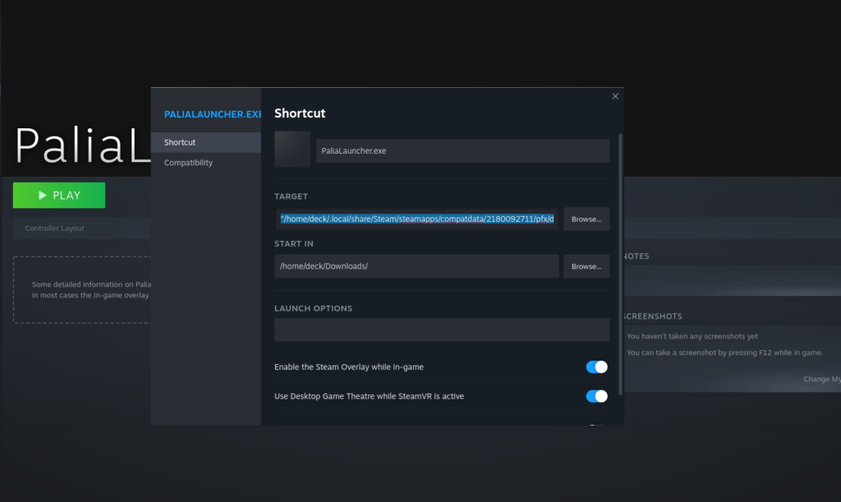Close the shortcut properties dialog

[615, 97]
